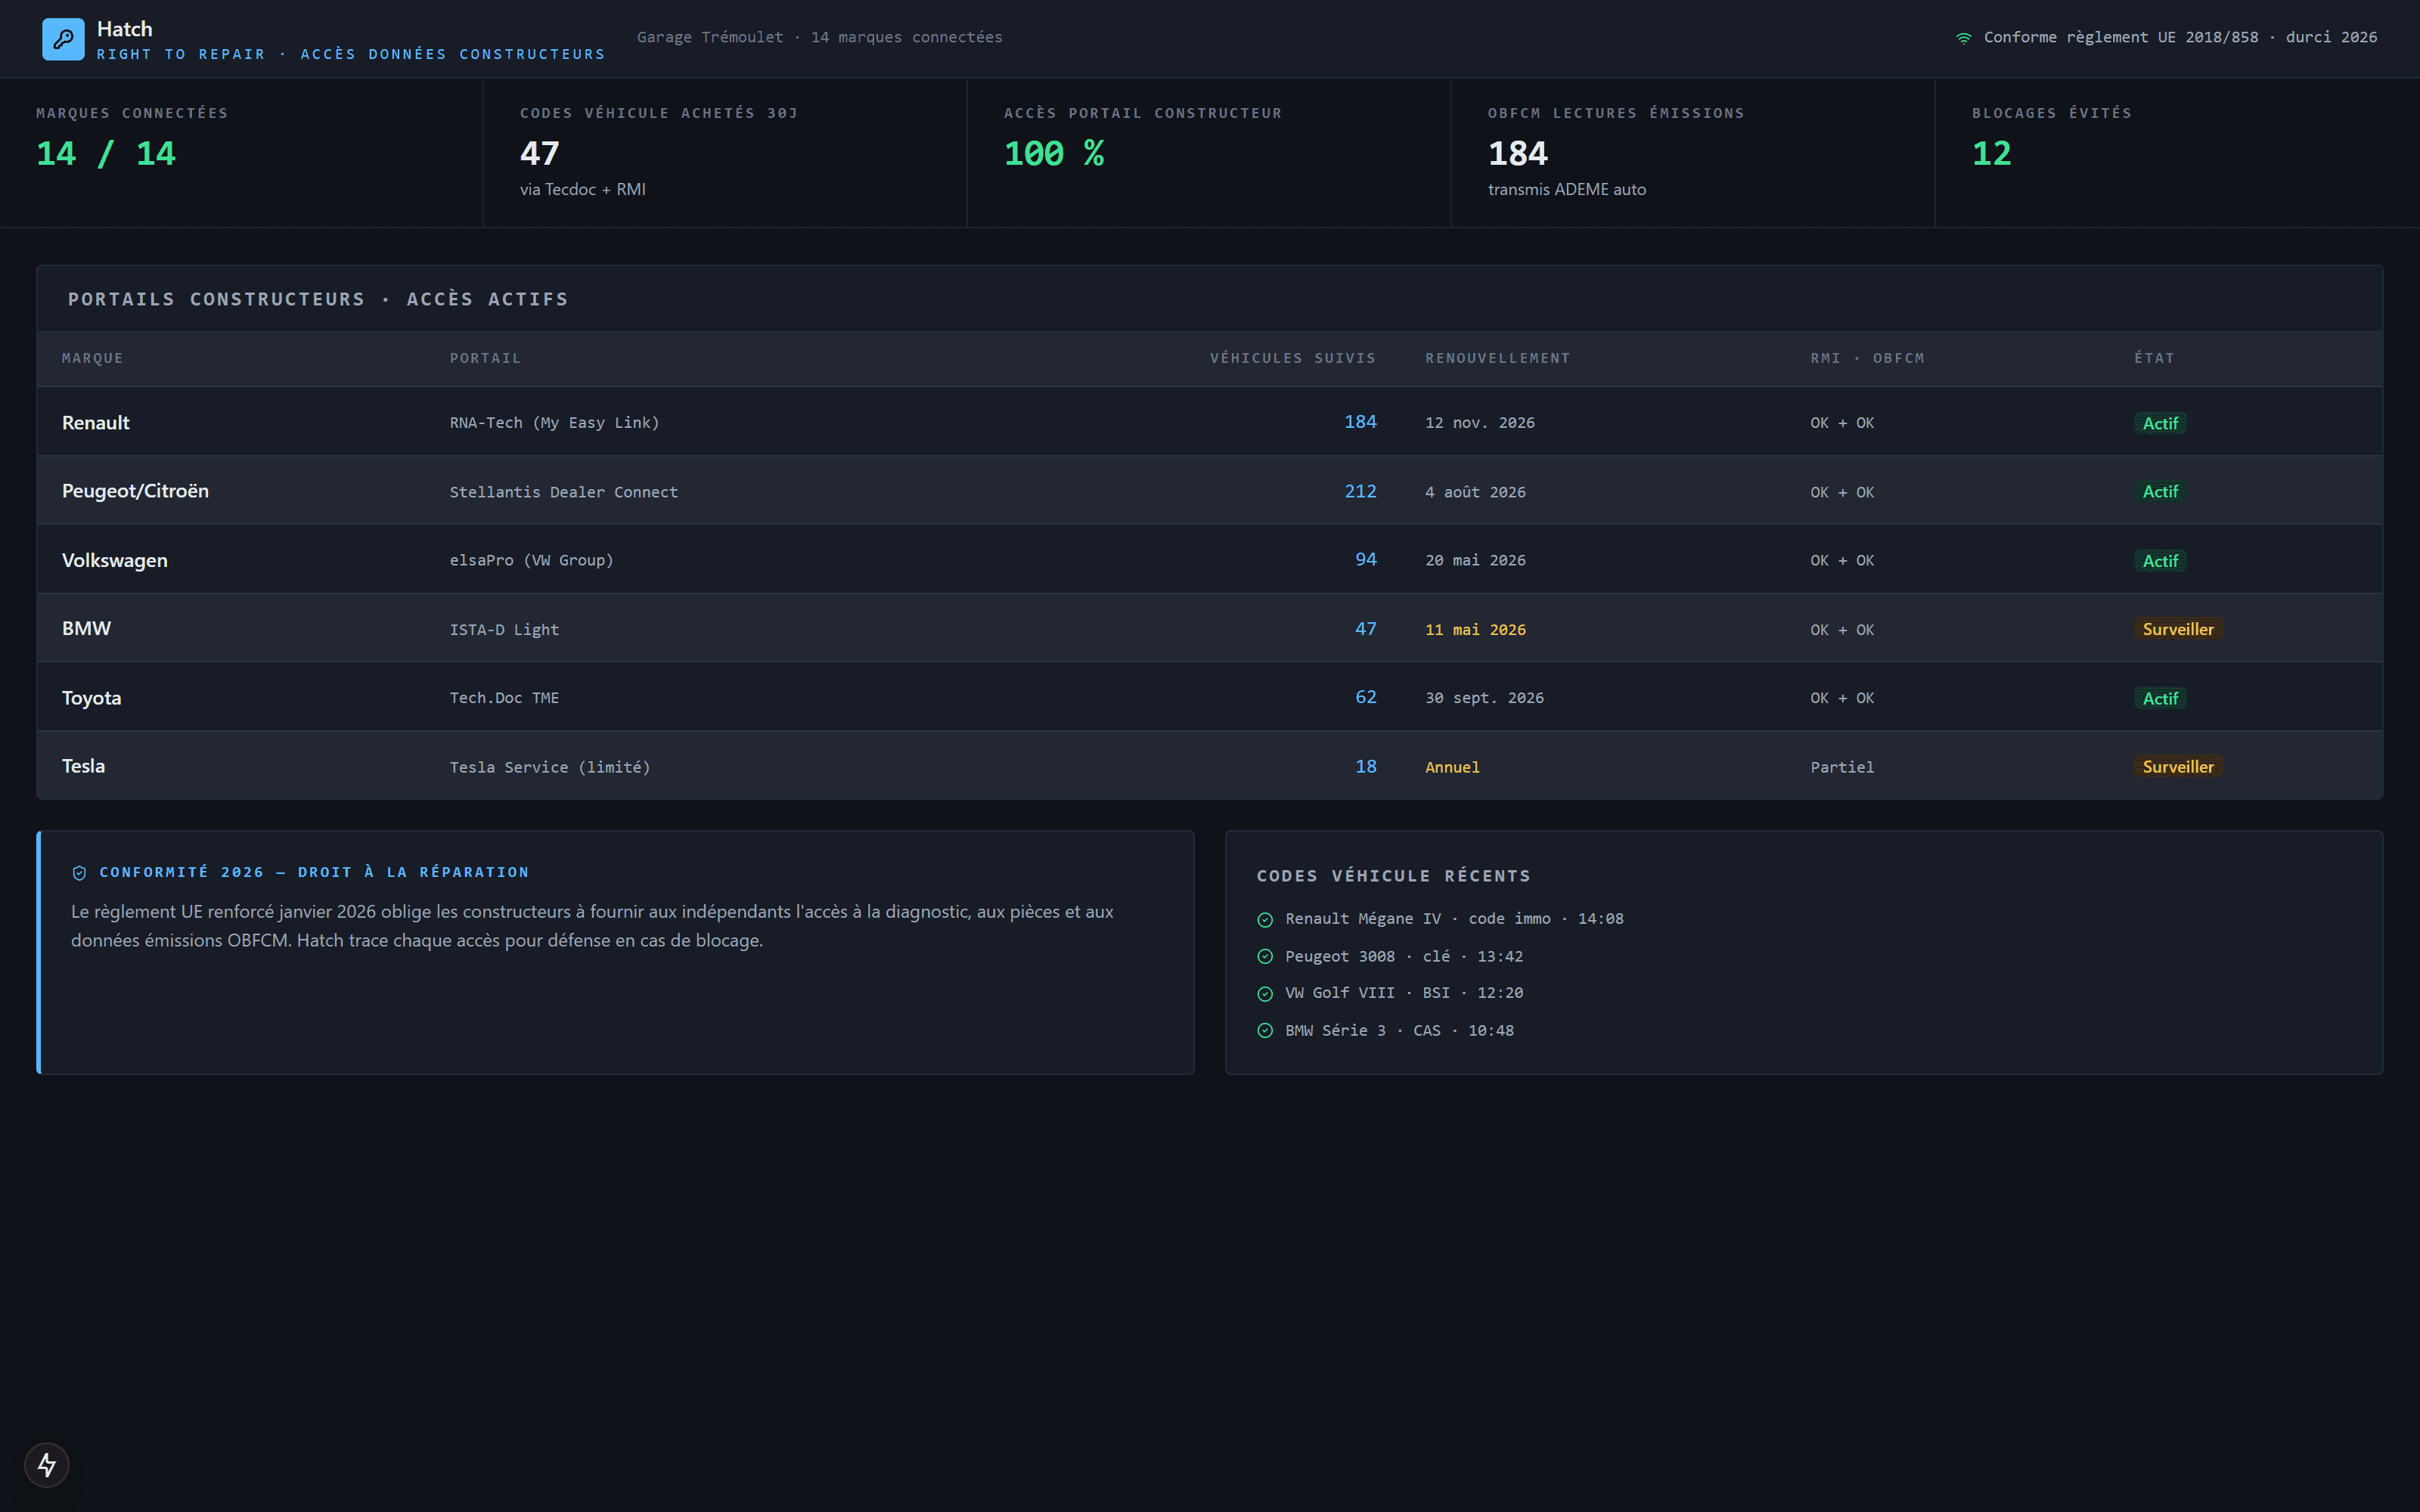Click the Renouvellement column header
This screenshot has height=1512, width=2420.
point(1498,358)
